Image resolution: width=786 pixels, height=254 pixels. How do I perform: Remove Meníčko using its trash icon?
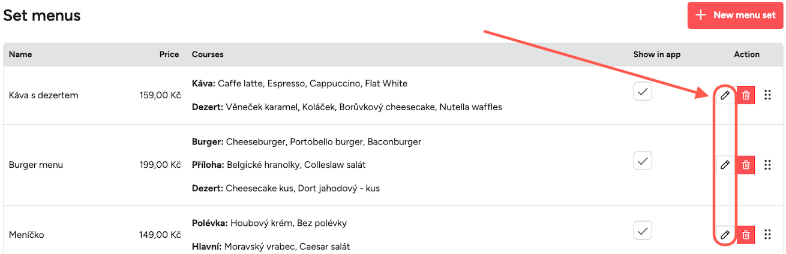coord(746,235)
